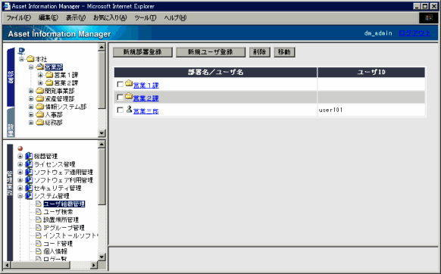The image size is (441, 274).
Task: Open the ファイル(F) menu
Action: coord(18,17)
